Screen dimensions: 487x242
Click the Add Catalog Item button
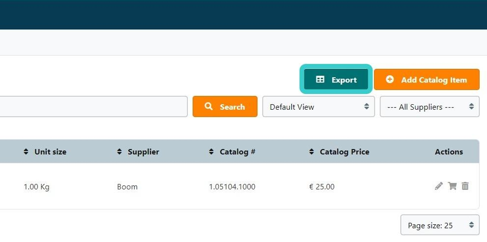[x=426, y=79]
